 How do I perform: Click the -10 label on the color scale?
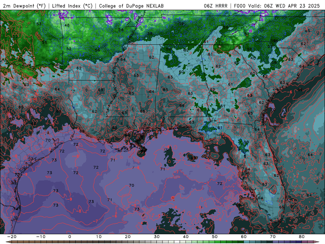pyautogui.click(x=41, y=237)
